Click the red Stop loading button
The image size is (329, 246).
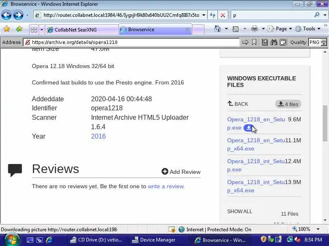click(223, 15)
